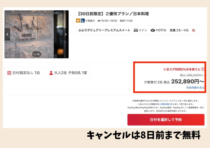The height and width of the screenshot is (148, 210).
Task: Open the 個人情報保護方針 privacy policy link
Action: coord(165,104)
